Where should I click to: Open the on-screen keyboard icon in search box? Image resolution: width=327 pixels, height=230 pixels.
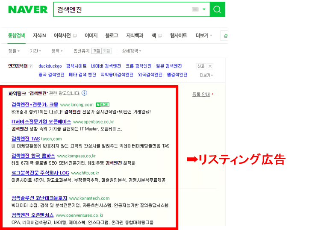195,9
